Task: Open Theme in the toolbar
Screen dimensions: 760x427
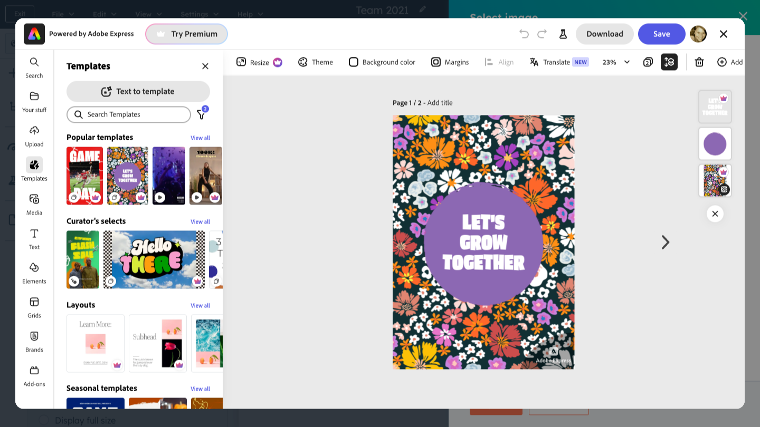Action: [x=316, y=62]
